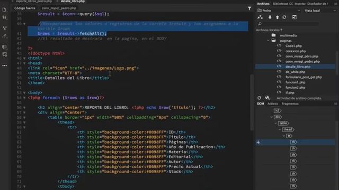Open the DOM panel options menu icon
The image size is (339, 190).
click(335, 103)
